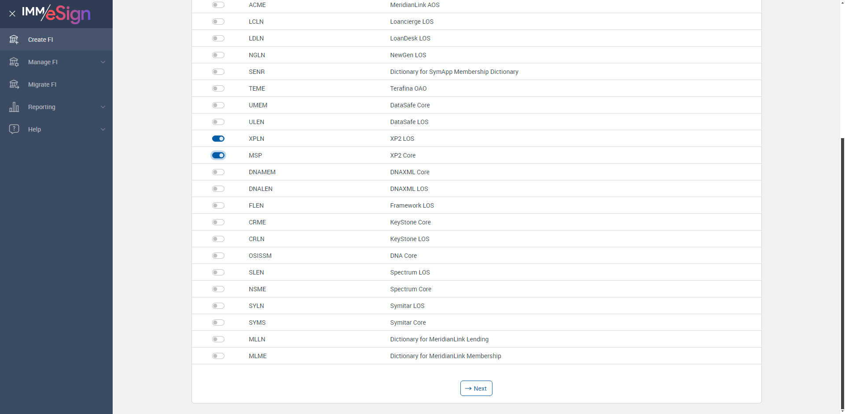Switch on the TEME Terafina OAO toggle

[218, 88]
